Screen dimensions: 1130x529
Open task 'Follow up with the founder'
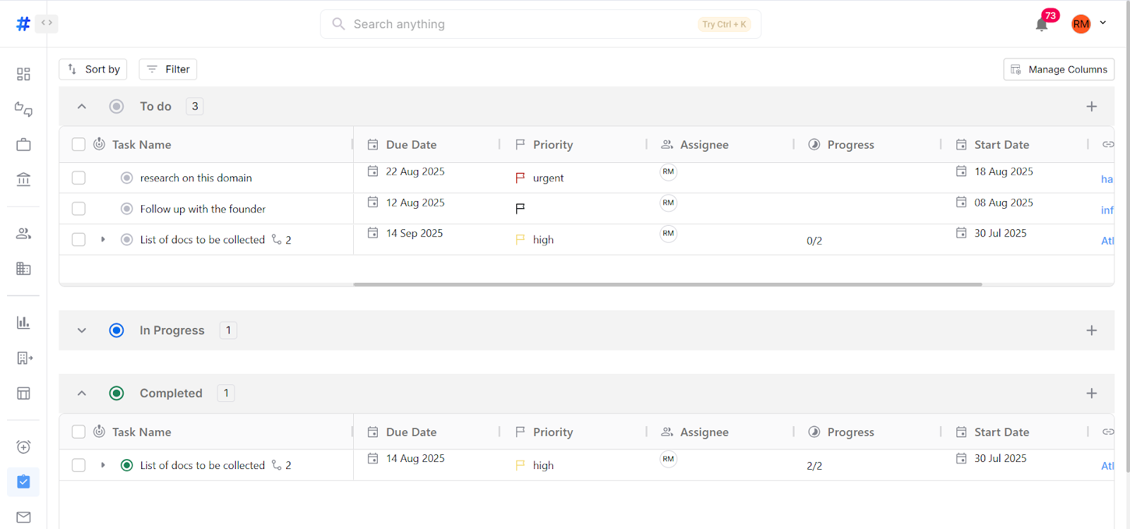pyautogui.click(x=203, y=209)
